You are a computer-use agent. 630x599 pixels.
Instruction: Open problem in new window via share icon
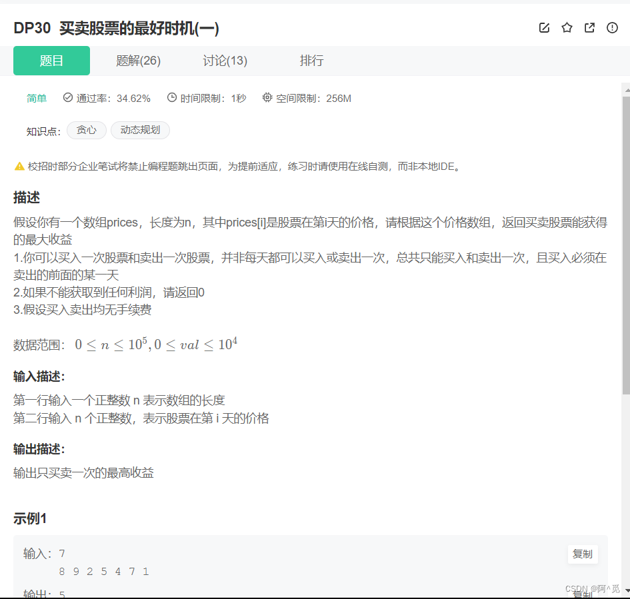point(589,28)
